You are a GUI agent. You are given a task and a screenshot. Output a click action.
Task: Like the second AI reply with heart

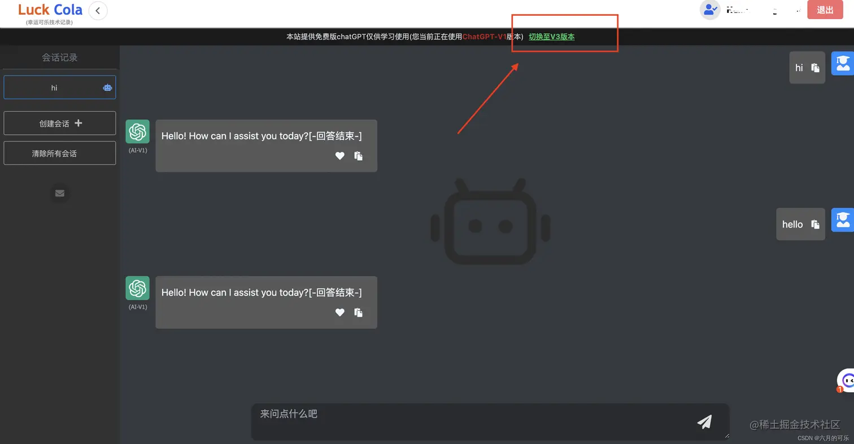click(x=339, y=312)
